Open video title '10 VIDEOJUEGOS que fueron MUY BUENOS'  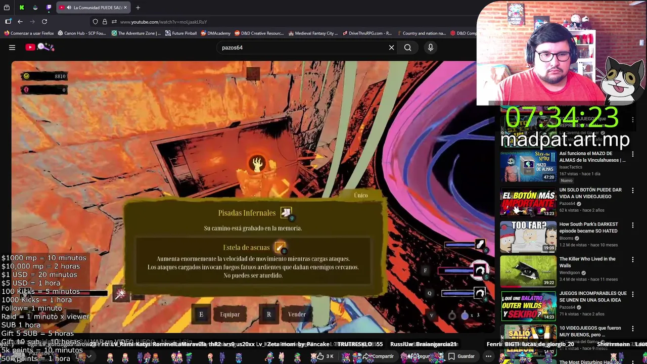click(590, 331)
